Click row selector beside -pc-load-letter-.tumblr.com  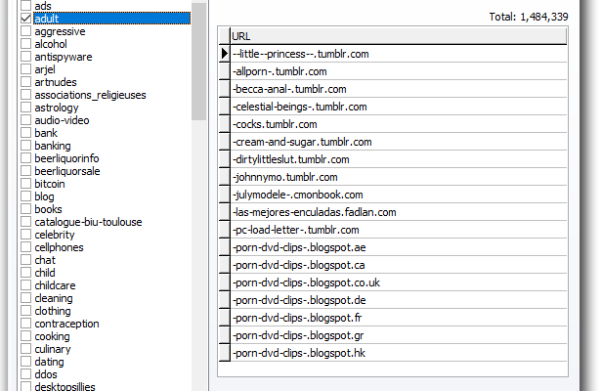[x=225, y=230]
